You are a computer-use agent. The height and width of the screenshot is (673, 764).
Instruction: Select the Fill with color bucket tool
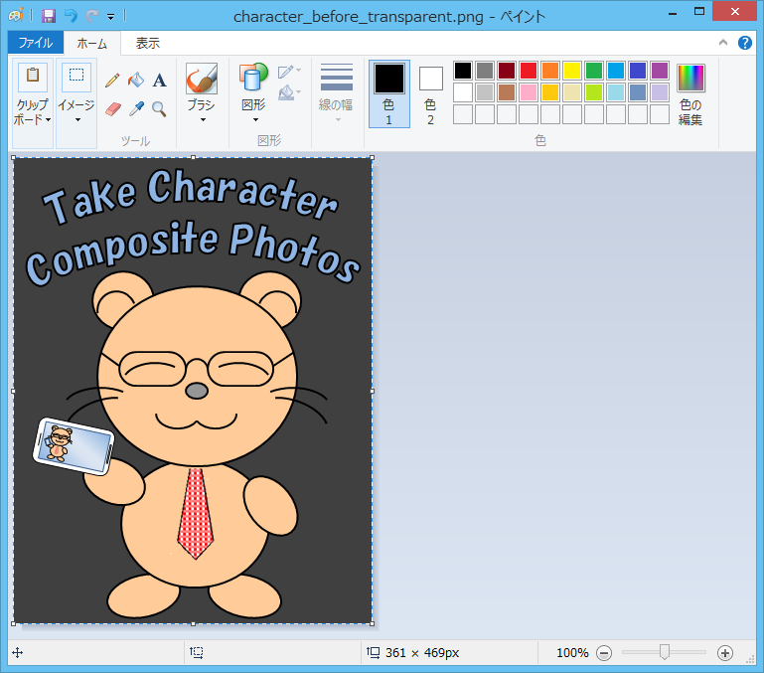point(136,81)
